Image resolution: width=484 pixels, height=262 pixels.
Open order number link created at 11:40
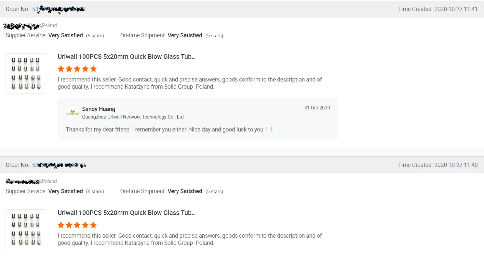(x=59, y=165)
